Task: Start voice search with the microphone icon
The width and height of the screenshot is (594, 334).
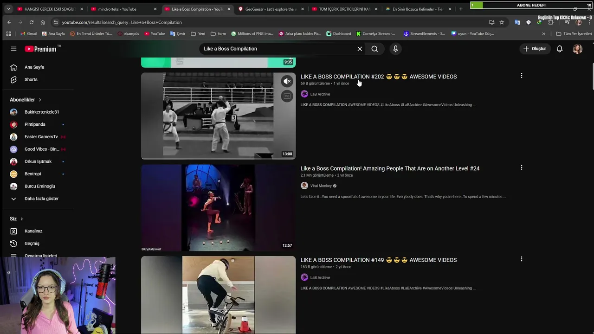Action: click(395, 49)
